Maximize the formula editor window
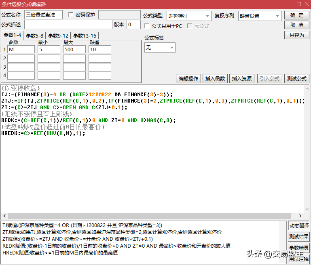The image size is (311, 265). 299,4
